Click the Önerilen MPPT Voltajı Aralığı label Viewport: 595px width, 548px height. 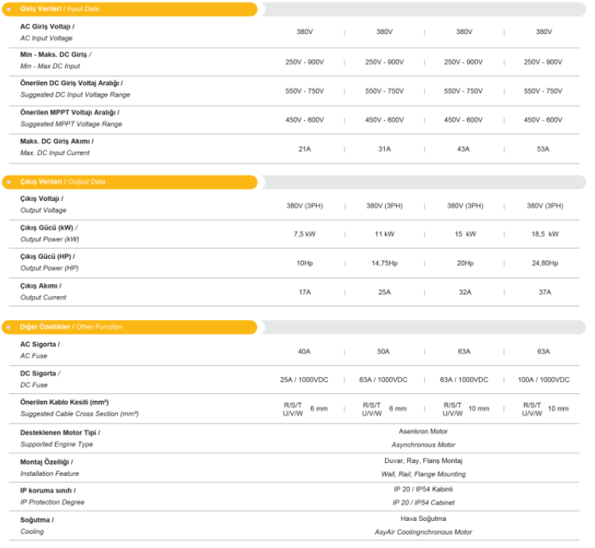[69, 113]
